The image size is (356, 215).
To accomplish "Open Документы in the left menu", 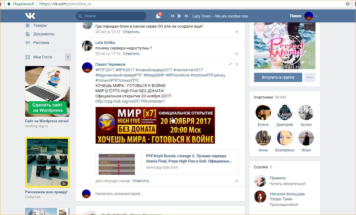I will pyautogui.click(x=44, y=34).
